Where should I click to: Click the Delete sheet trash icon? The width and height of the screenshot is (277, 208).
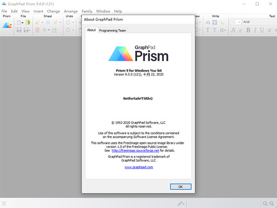37,30
